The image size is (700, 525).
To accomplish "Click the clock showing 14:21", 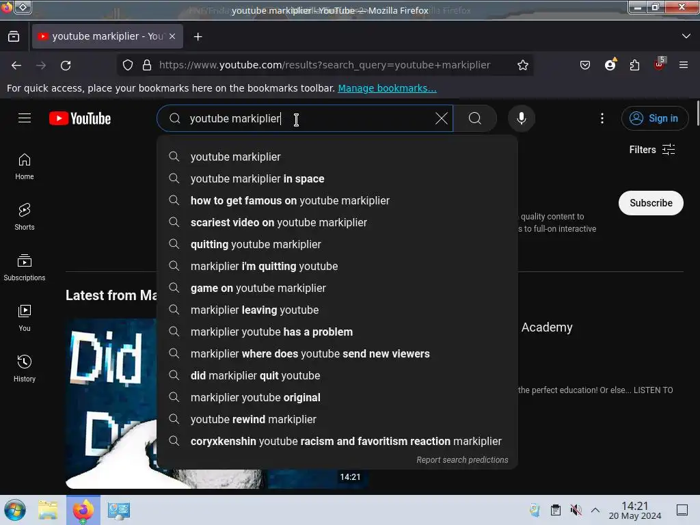I will pos(635,510).
